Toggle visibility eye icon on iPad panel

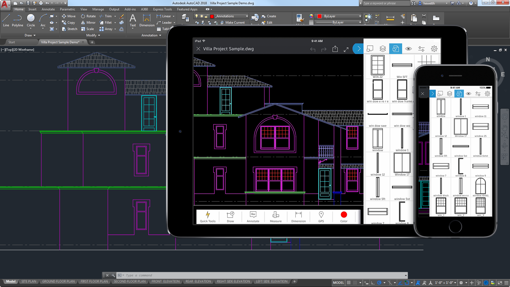[408, 49]
